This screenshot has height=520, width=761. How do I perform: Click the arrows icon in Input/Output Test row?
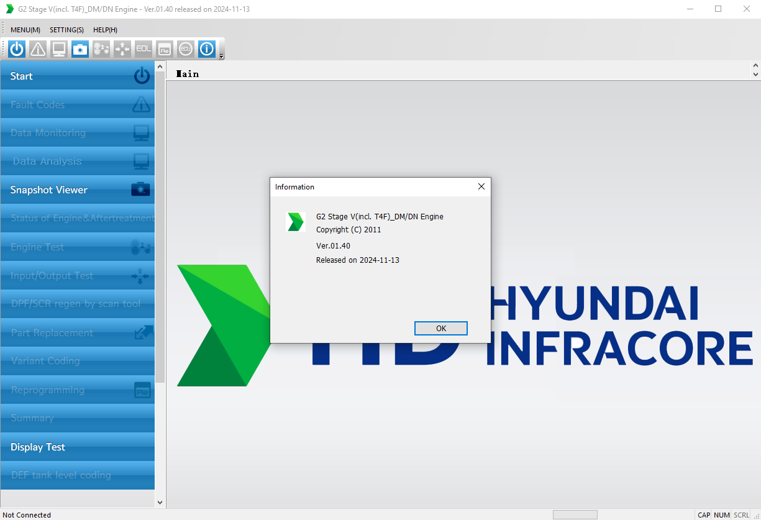coord(141,276)
